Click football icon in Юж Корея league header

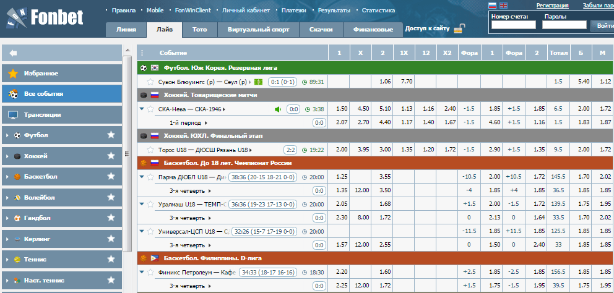coord(144,67)
